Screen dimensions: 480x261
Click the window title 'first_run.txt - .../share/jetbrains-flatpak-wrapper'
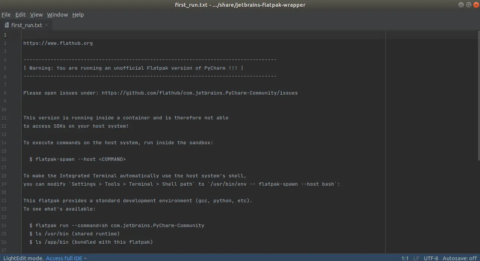pyautogui.click(x=240, y=5)
